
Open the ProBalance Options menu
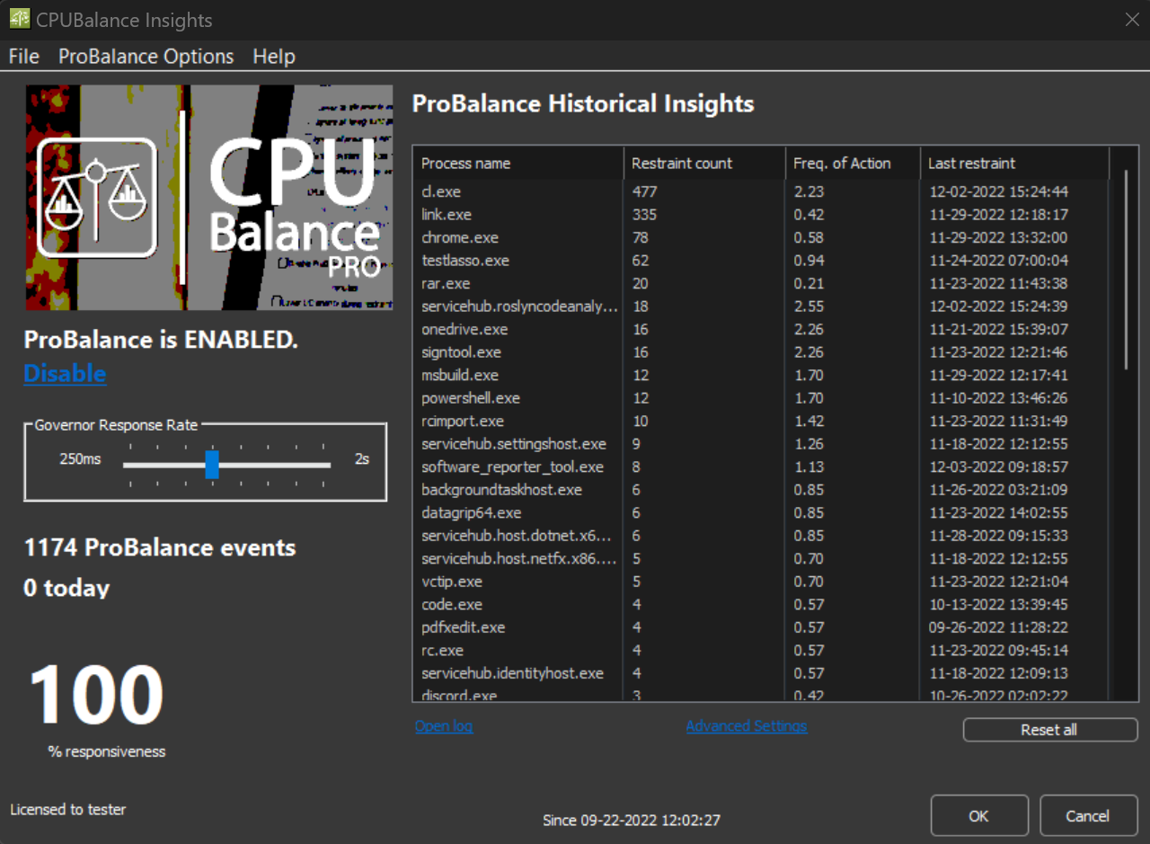coord(146,57)
